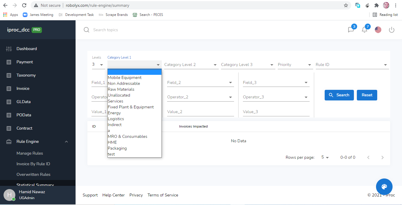Select Mobile Equipment from the category list
Screen dimensions: 402x205
click(135, 78)
